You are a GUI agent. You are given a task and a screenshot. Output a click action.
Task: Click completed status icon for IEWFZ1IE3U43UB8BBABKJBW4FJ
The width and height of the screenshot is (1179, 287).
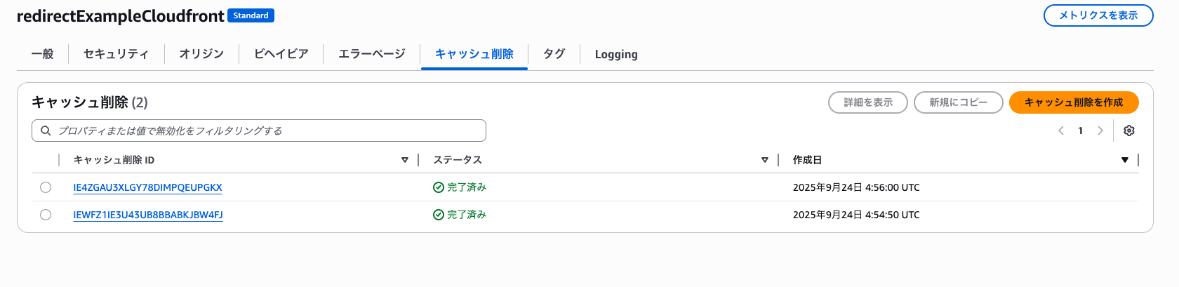[x=439, y=215]
